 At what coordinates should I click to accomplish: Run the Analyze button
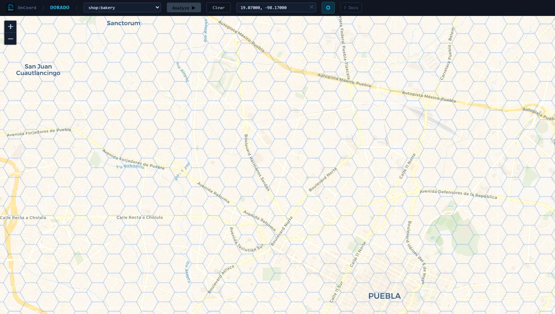tap(184, 8)
